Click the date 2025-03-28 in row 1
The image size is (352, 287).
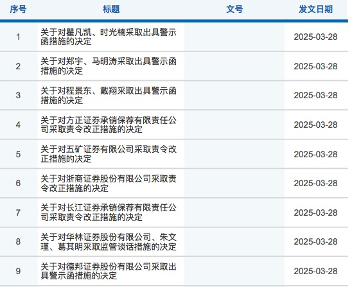tap(315, 37)
